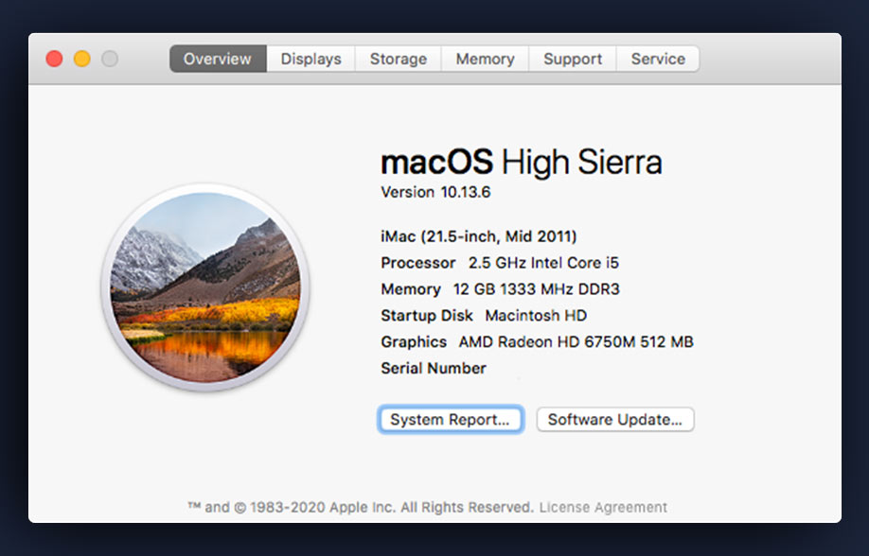Viewport: 869px width, 556px height.
Task: Click the iMac (21.5-inch, Mid 2011) line
Action: pos(478,236)
